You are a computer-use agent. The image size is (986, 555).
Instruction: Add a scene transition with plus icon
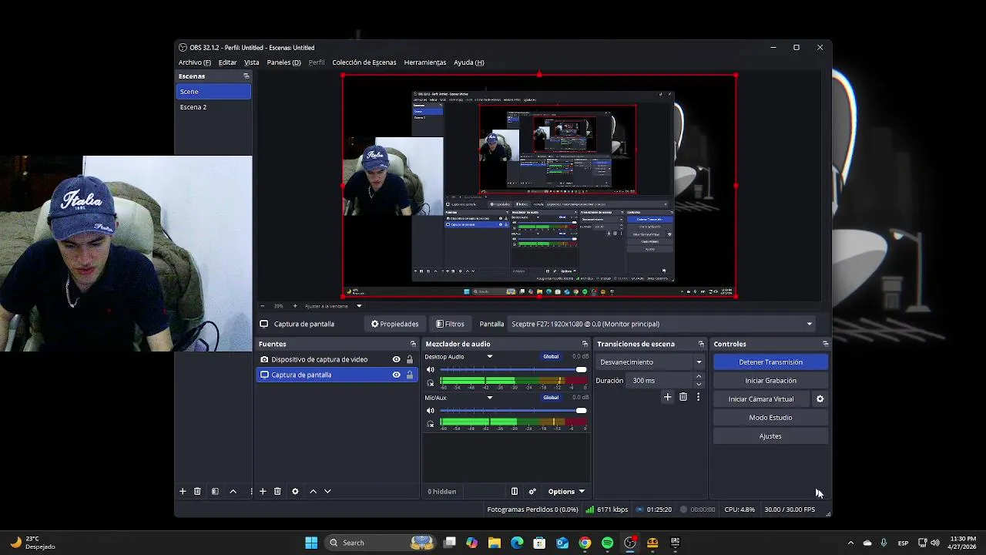pyautogui.click(x=668, y=397)
